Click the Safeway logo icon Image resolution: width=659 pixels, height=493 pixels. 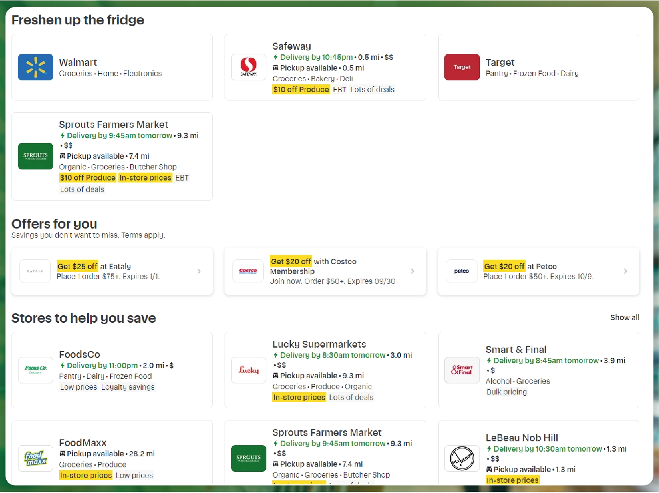click(x=249, y=67)
